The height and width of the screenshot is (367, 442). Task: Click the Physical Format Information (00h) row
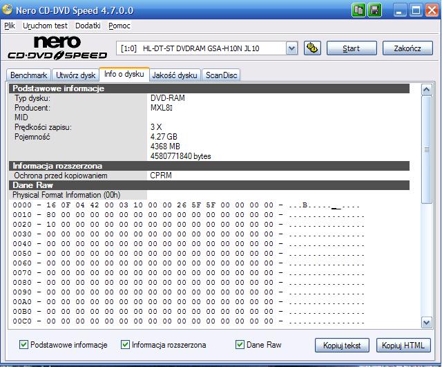click(66, 195)
